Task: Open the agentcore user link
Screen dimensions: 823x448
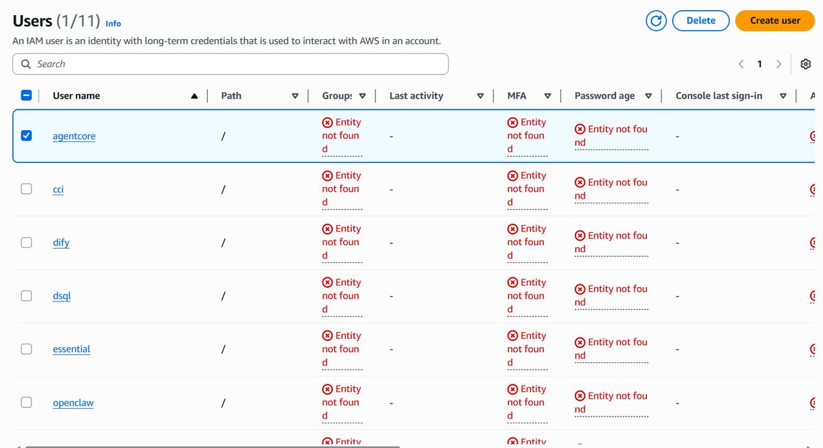Action: (74, 136)
